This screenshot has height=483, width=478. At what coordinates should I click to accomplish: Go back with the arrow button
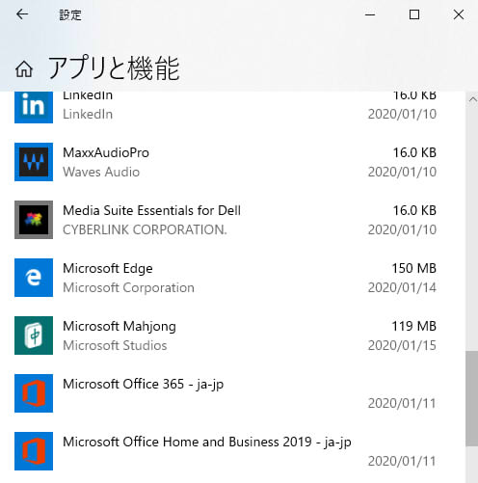pos(22,14)
